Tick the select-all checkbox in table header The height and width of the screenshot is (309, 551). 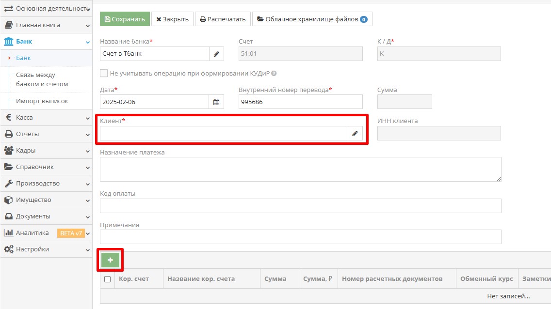107,279
